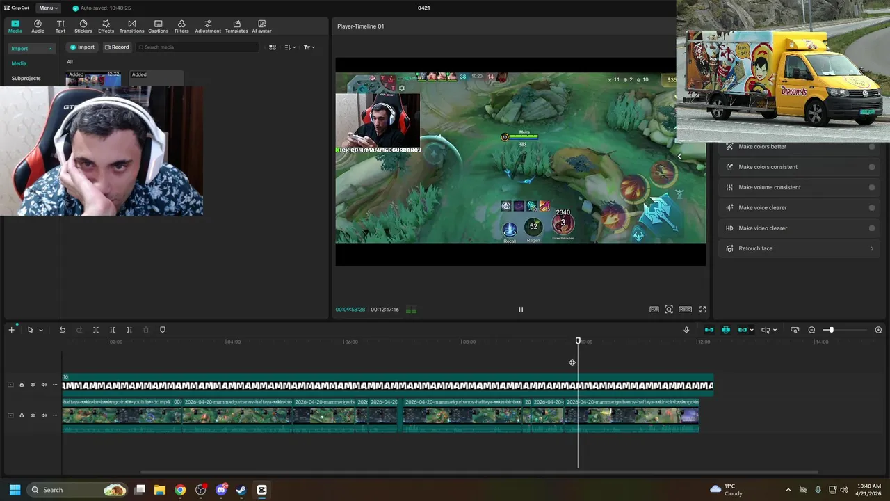Enable Make video clearer checkbox
Image resolution: width=890 pixels, height=501 pixels.
point(872,228)
